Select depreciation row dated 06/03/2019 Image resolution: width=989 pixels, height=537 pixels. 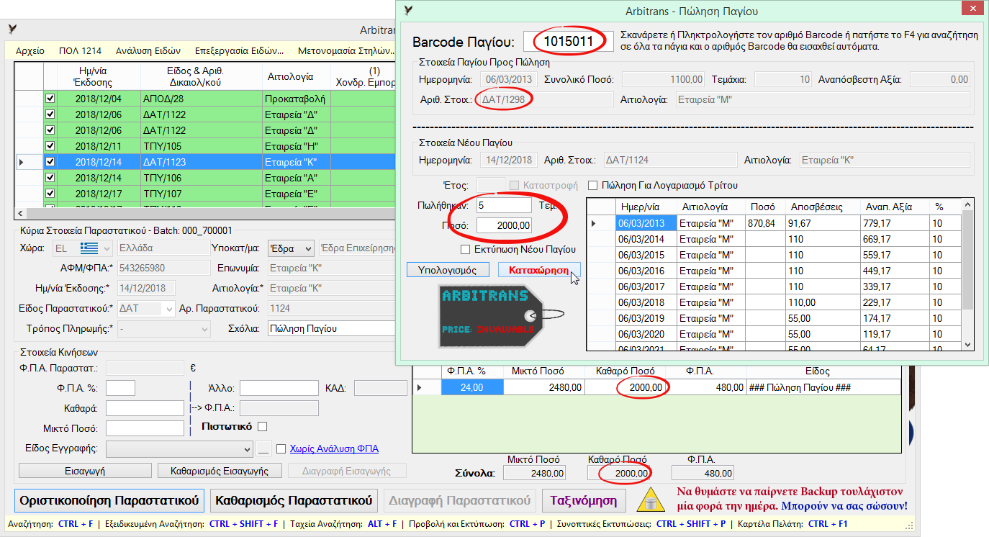pos(775,319)
